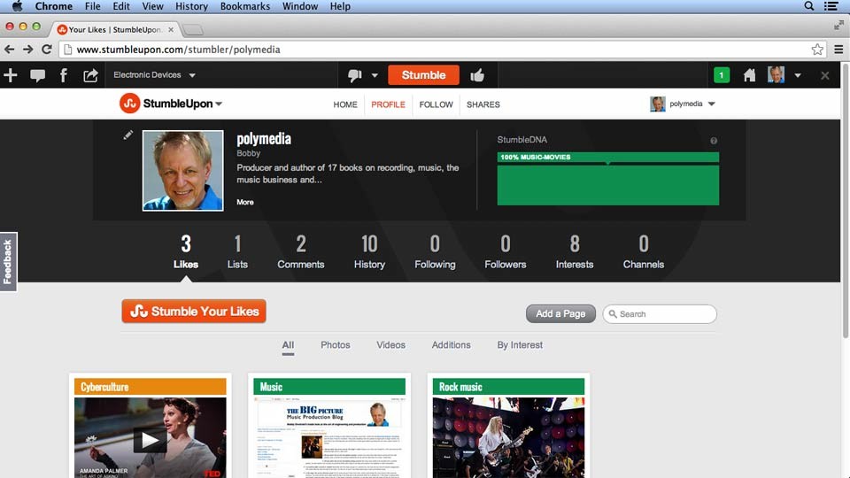
Task: Open the 0 Channels stat
Action: 644,252
